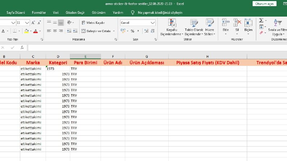287x161 pixels.
Task: Toggle Align Right horizontal alignment
Action: tap(61, 31)
